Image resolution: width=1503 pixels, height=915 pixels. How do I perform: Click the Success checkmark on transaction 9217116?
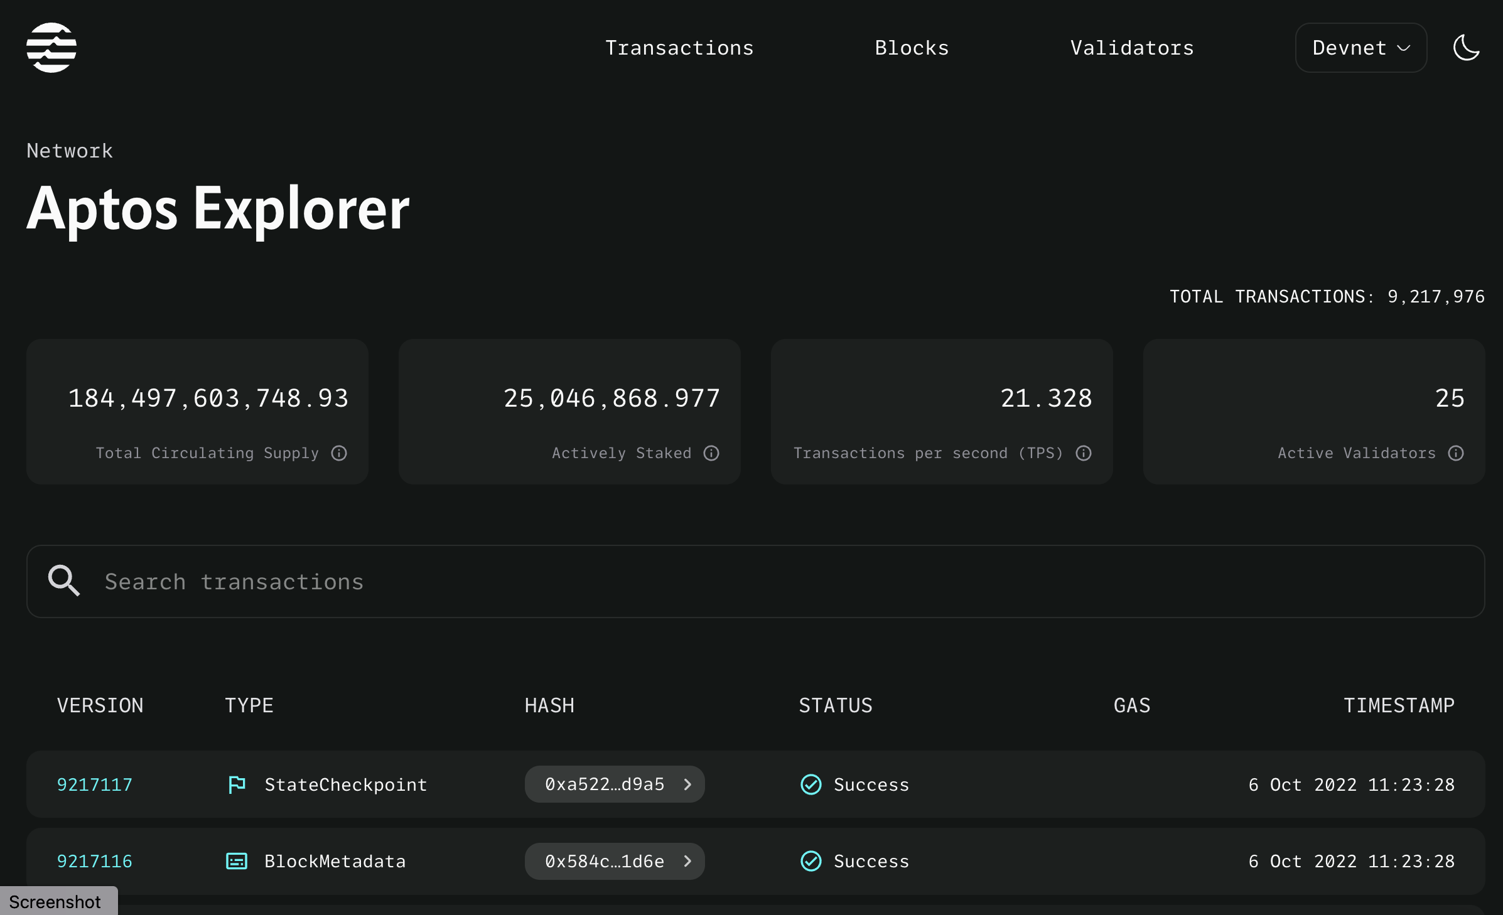811,862
